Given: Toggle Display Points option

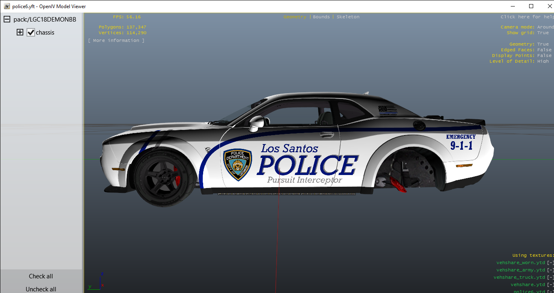Looking at the screenshot, I should (x=544, y=56).
